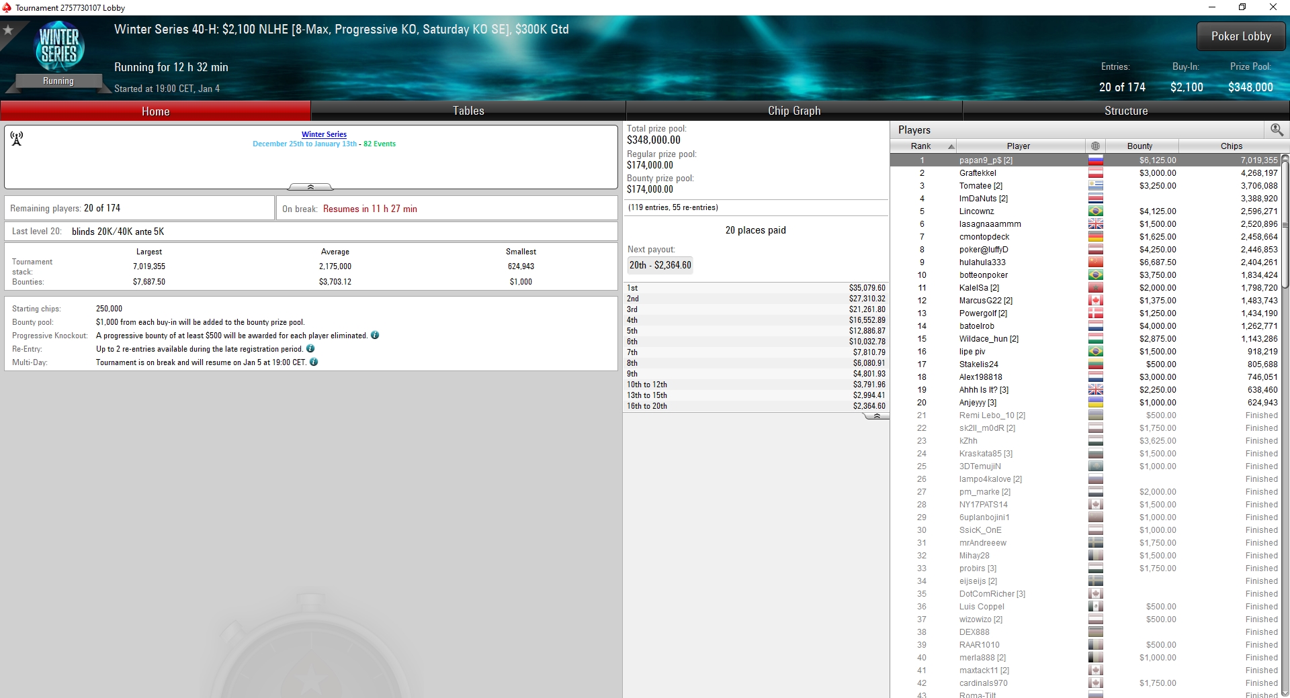Sort players by the Rank column

pyautogui.click(x=923, y=146)
